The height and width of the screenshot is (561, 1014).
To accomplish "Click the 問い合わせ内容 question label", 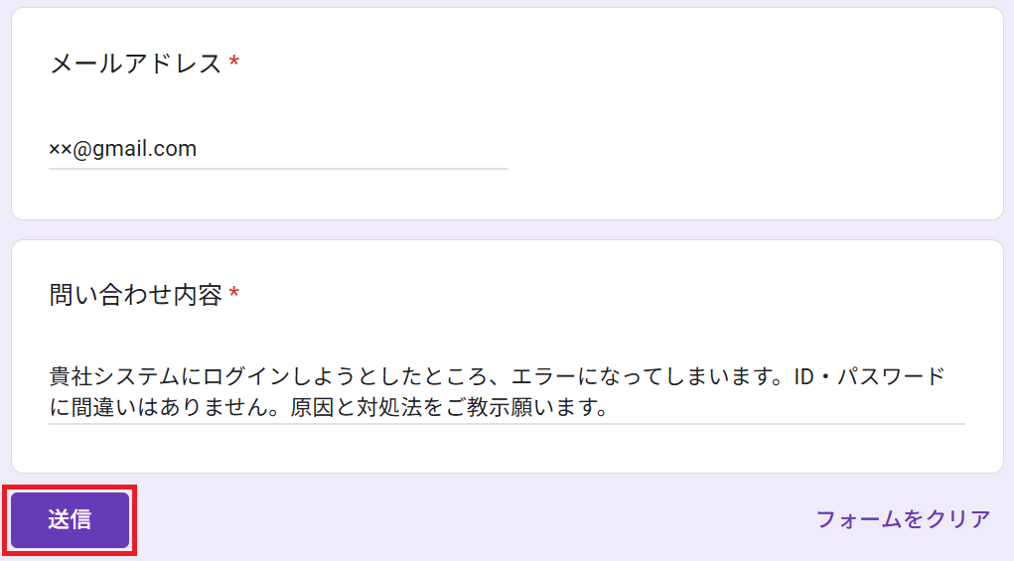I will (136, 295).
